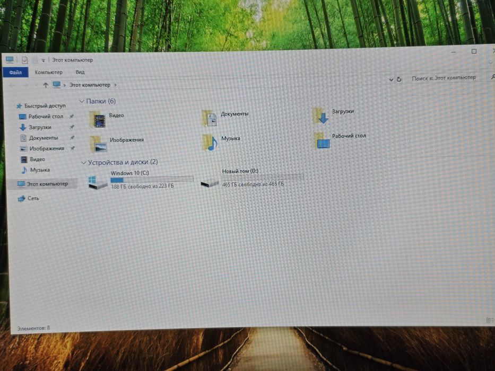Click the Properties quick access toolbar icon
Viewport: 495px width, 371px height.
click(24, 60)
